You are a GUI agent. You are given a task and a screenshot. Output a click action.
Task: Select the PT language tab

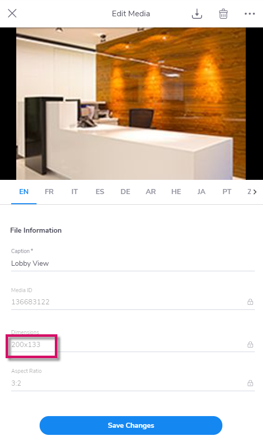point(226,192)
